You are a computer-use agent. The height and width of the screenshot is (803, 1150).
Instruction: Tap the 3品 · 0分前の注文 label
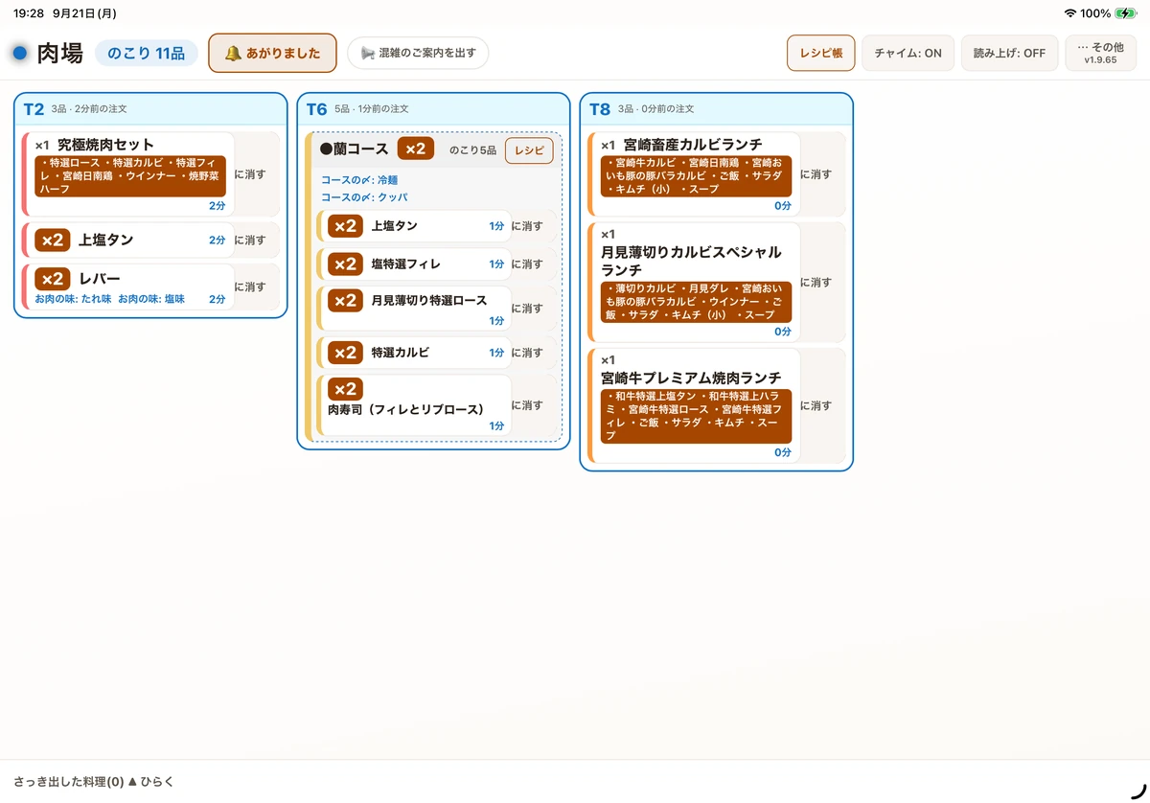[655, 109]
